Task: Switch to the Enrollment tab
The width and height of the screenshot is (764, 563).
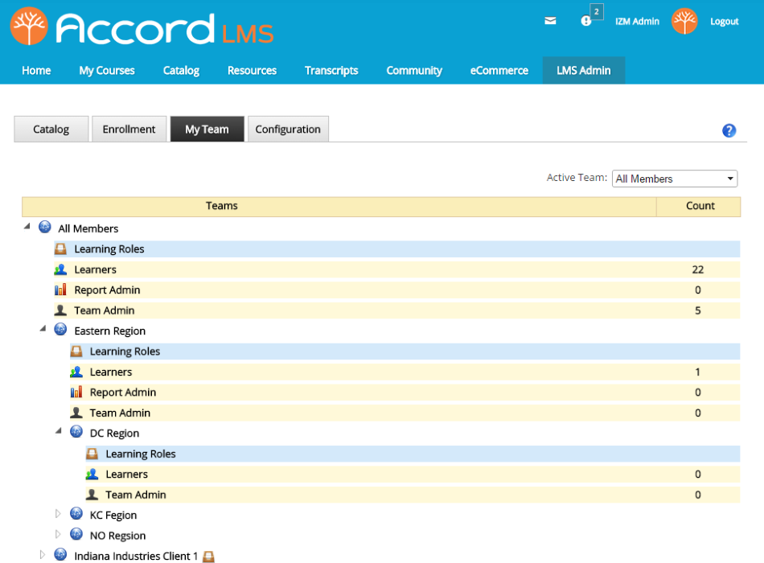Action: tap(129, 129)
